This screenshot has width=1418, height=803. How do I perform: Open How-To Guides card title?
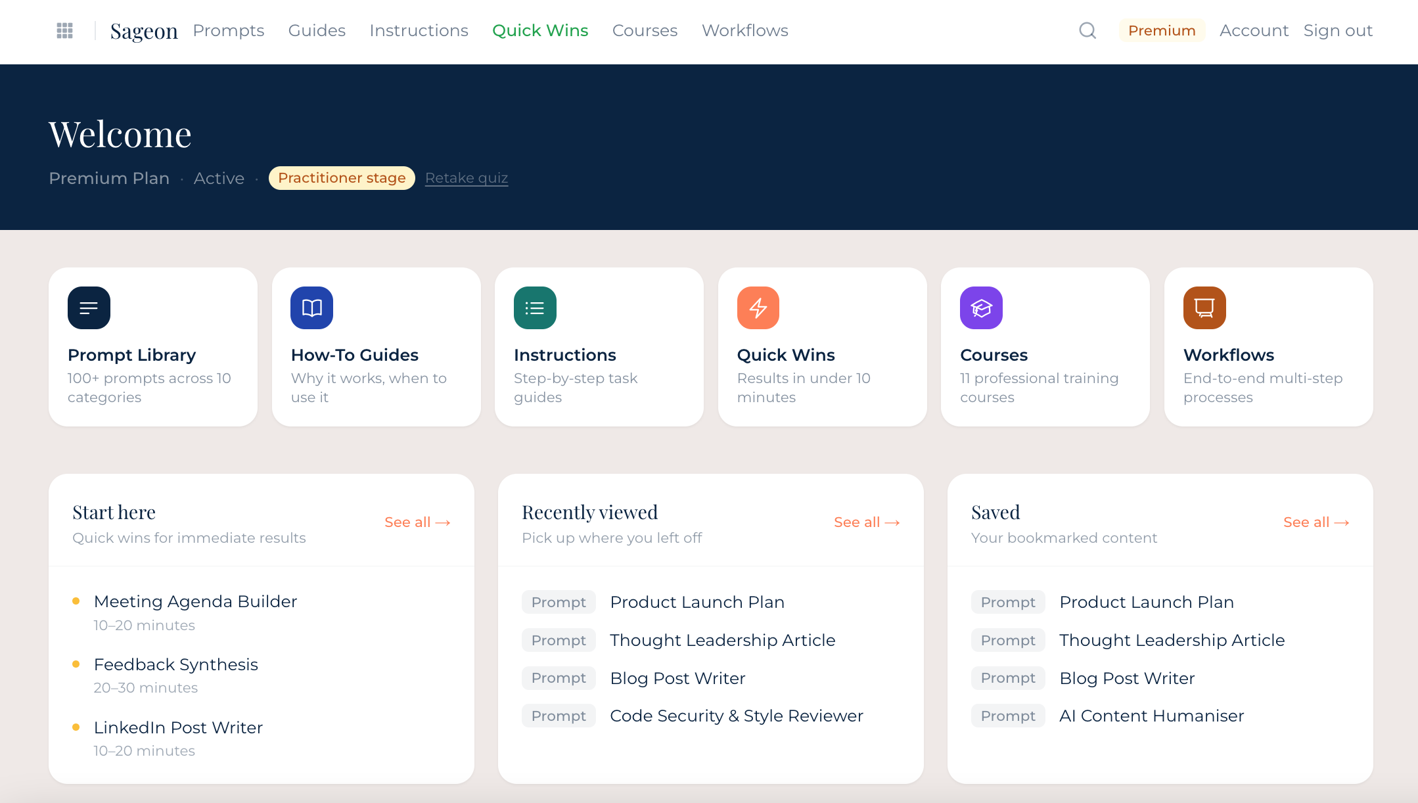[355, 355]
